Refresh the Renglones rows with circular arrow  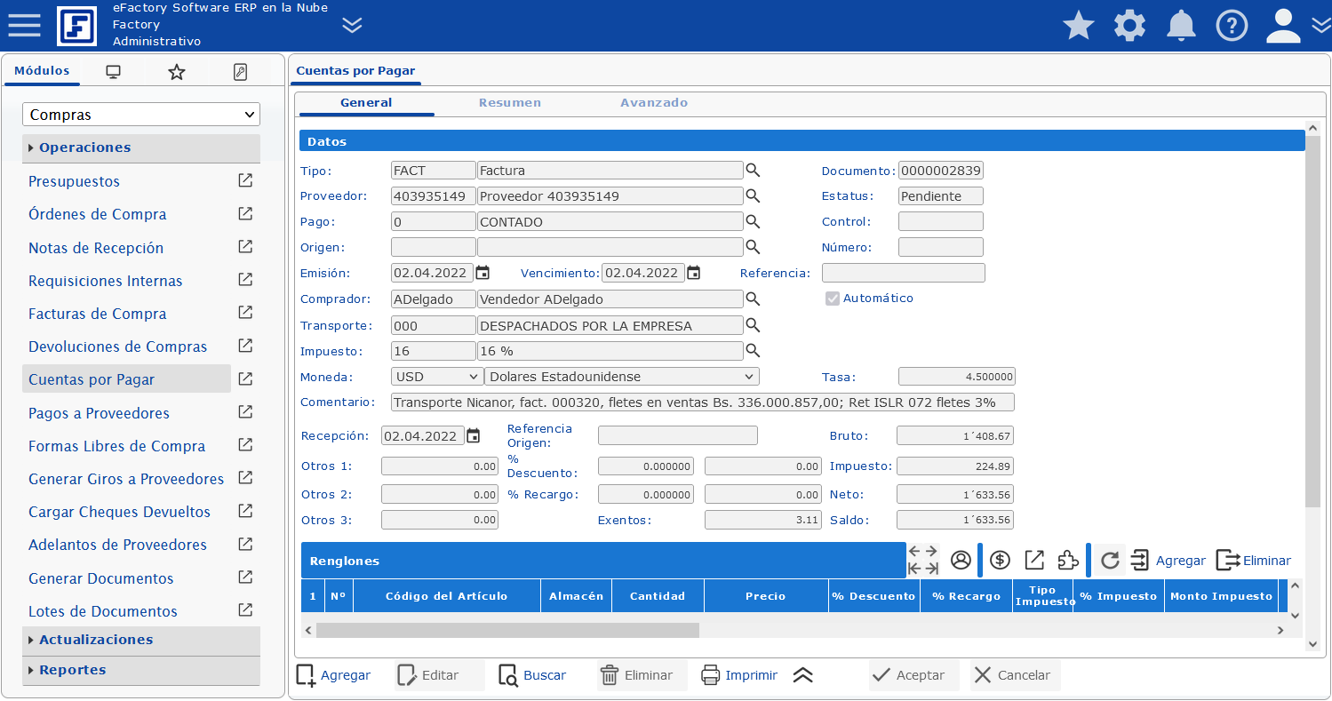1110,561
